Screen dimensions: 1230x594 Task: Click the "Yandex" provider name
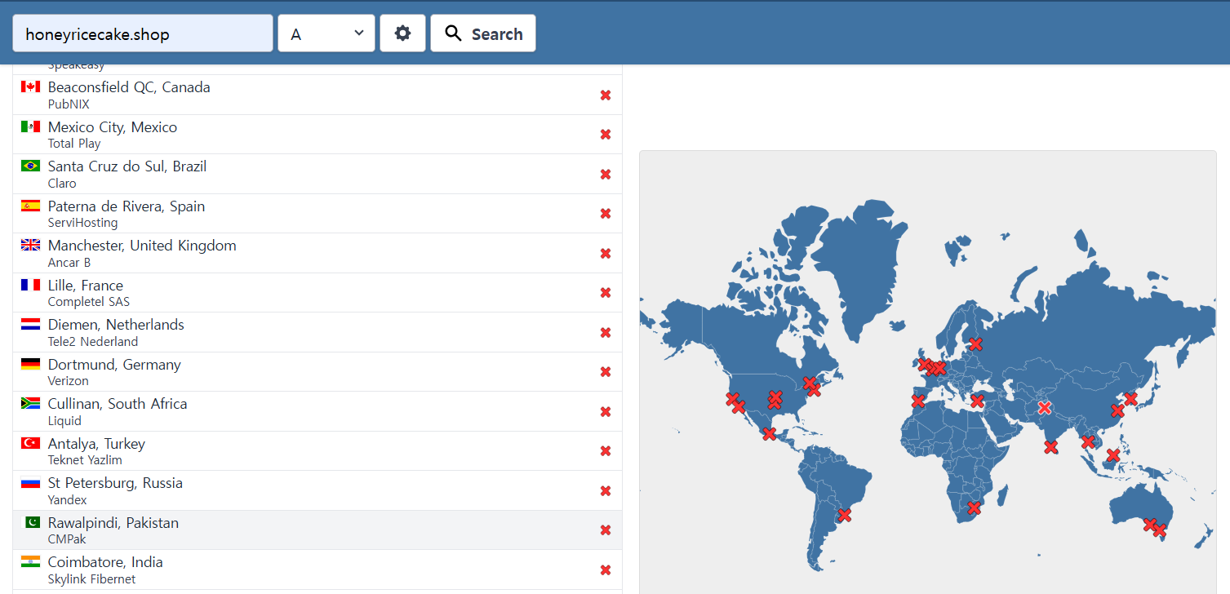click(x=67, y=500)
